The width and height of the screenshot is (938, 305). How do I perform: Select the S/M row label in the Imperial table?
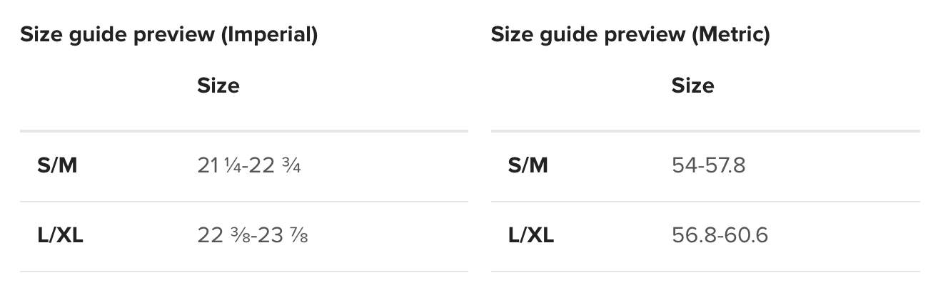click(x=57, y=166)
